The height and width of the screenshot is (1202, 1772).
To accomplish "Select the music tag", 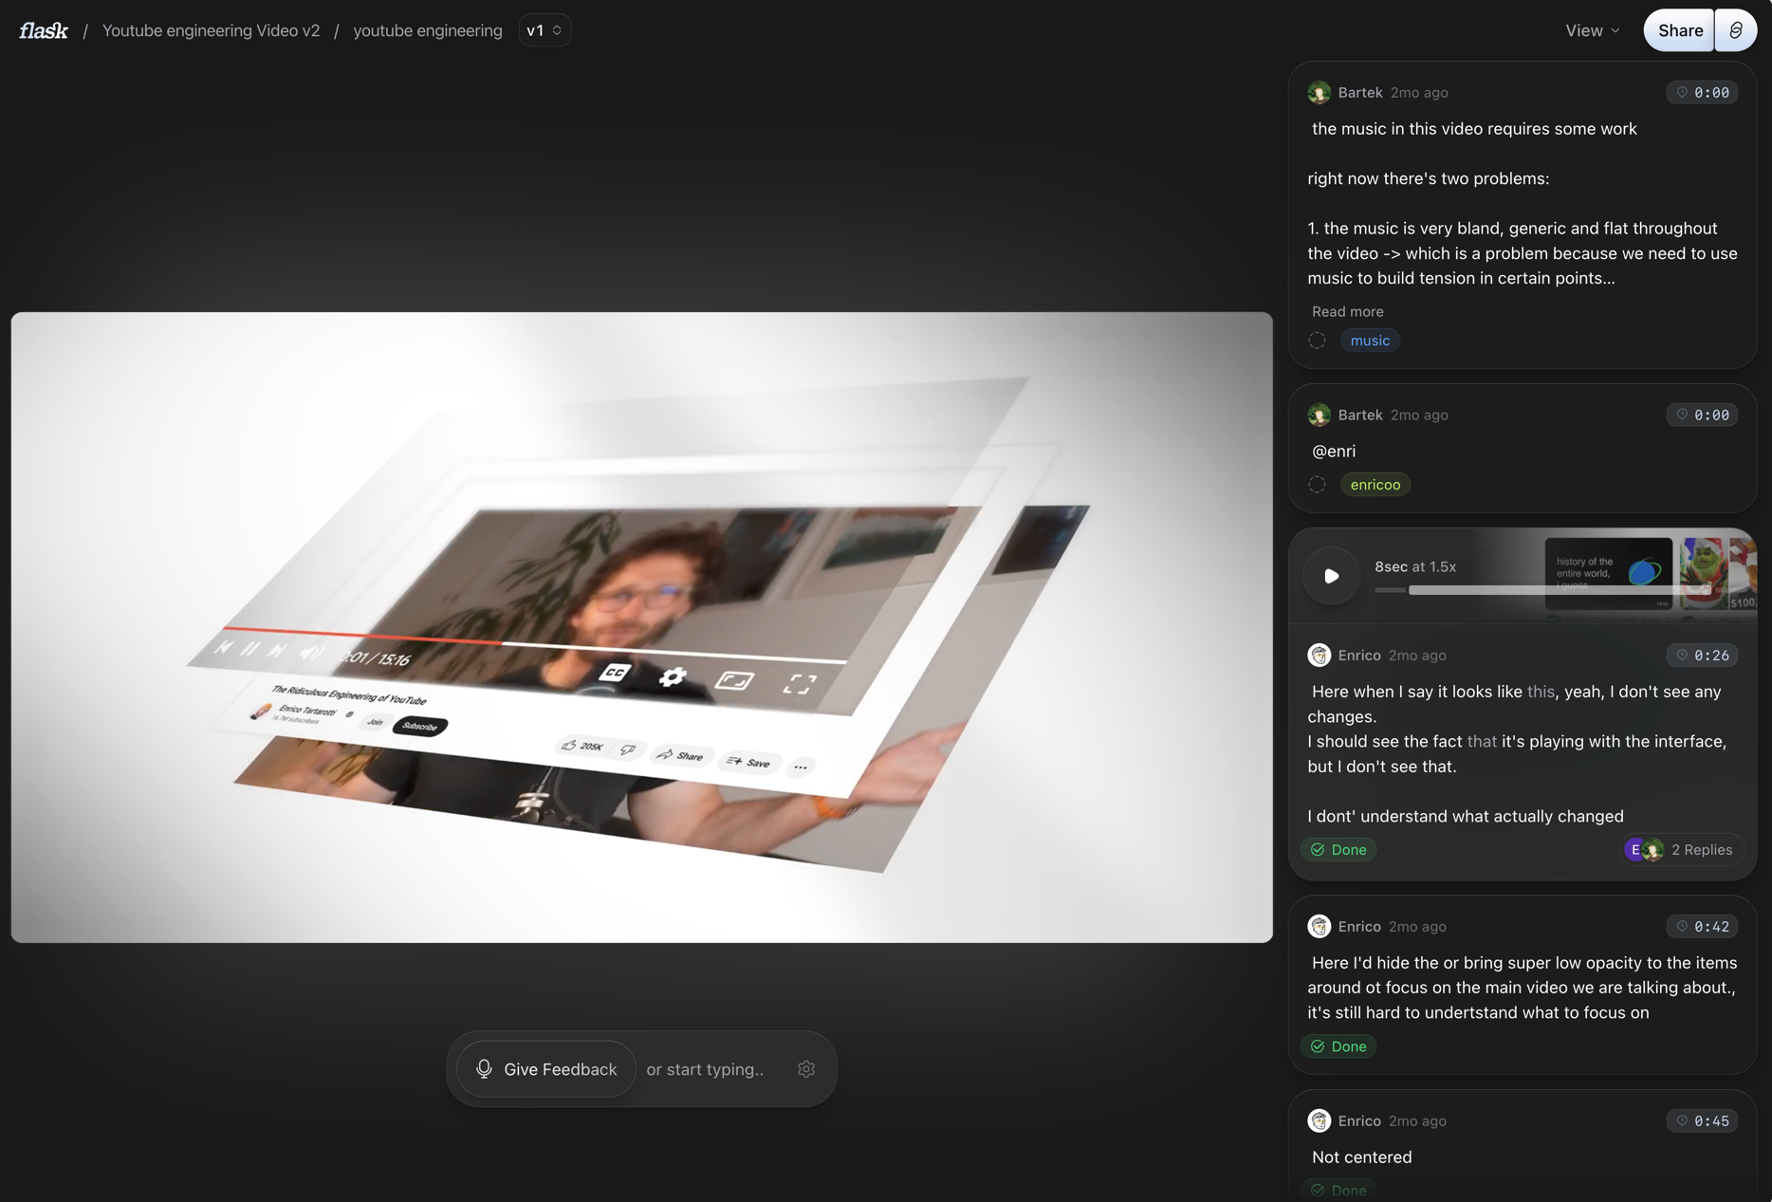I will point(1370,341).
